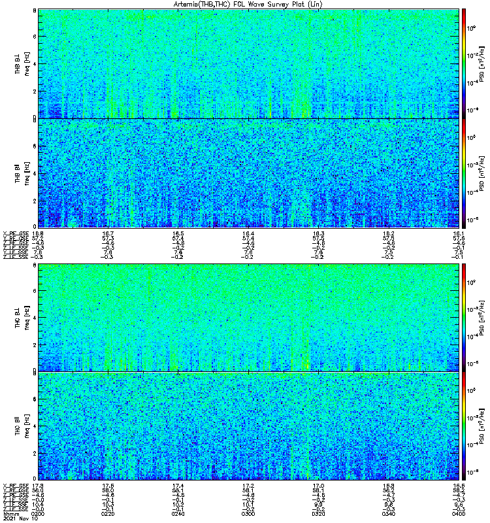490x523 pixels.
Task: Select the PSD [nT²/Hz] label beside THC B⊥
Action: 482,318
